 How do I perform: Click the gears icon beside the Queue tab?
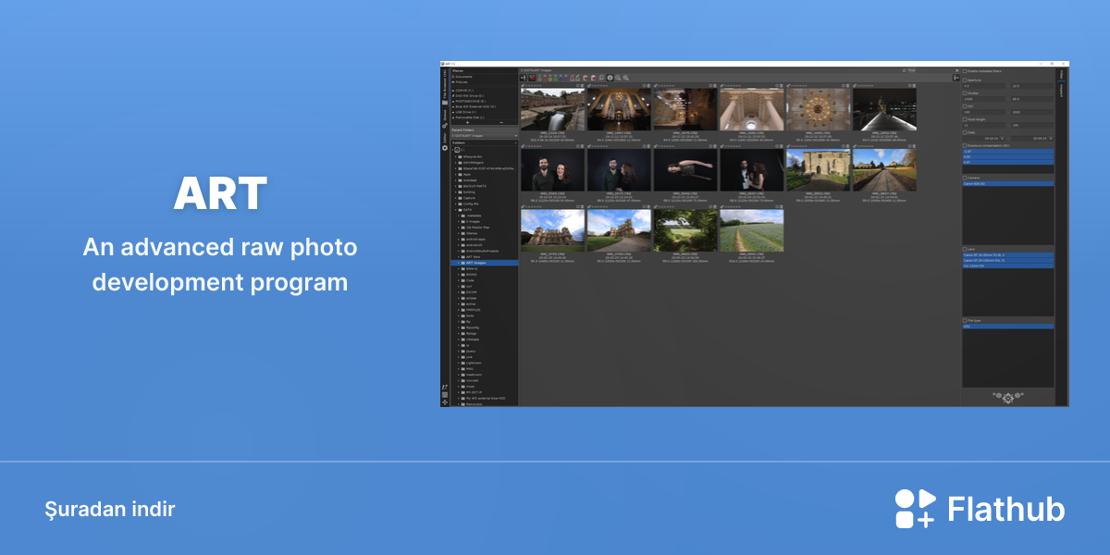(445, 126)
